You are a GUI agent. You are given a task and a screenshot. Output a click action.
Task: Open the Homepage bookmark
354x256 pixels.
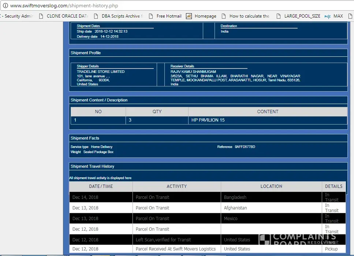click(201, 16)
